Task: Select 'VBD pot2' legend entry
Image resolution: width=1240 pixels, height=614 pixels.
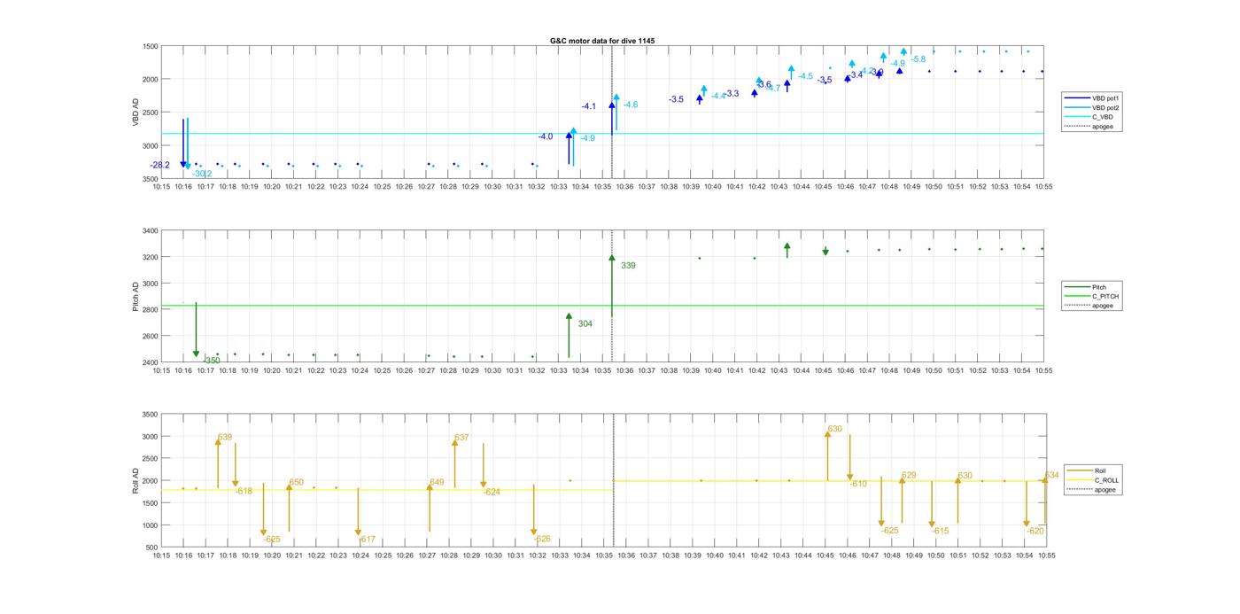Action: tap(1105, 107)
